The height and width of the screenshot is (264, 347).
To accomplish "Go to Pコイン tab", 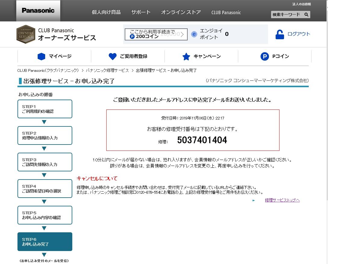I will [275, 56].
